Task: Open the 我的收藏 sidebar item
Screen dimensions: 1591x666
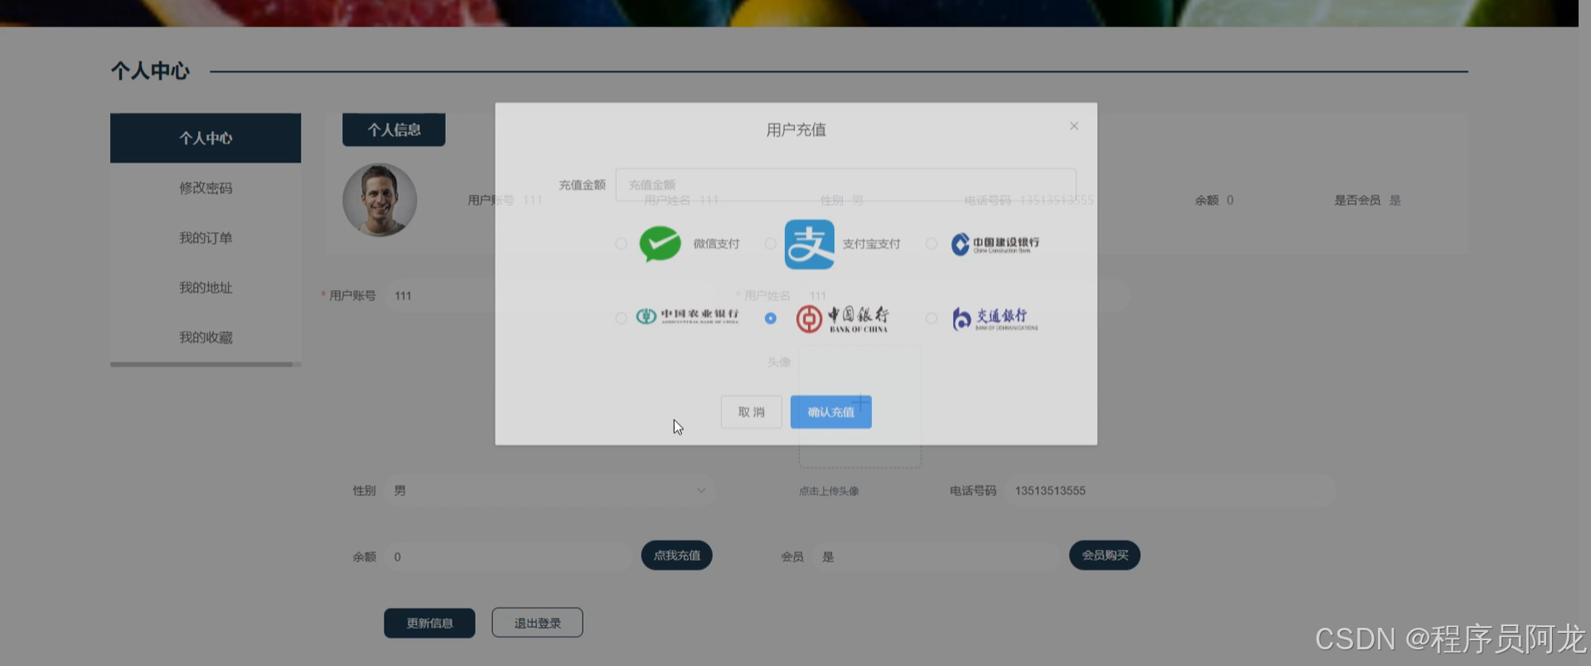Action: 206,337
